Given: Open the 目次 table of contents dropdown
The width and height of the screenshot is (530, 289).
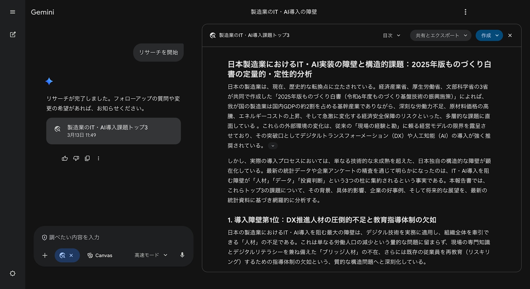Looking at the screenshot, I should (x=391, y=35).
